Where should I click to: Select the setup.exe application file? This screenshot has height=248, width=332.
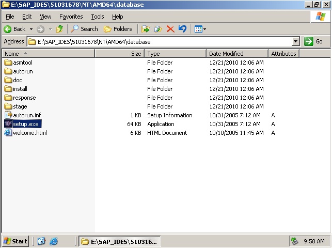(x=26, y=124)
